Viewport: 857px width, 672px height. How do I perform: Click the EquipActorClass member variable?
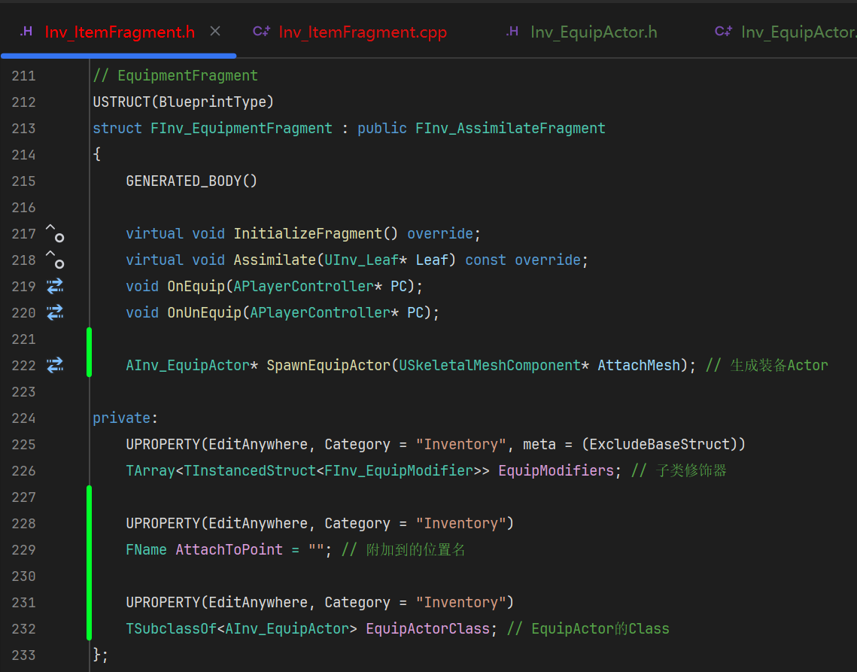(427, 629)
